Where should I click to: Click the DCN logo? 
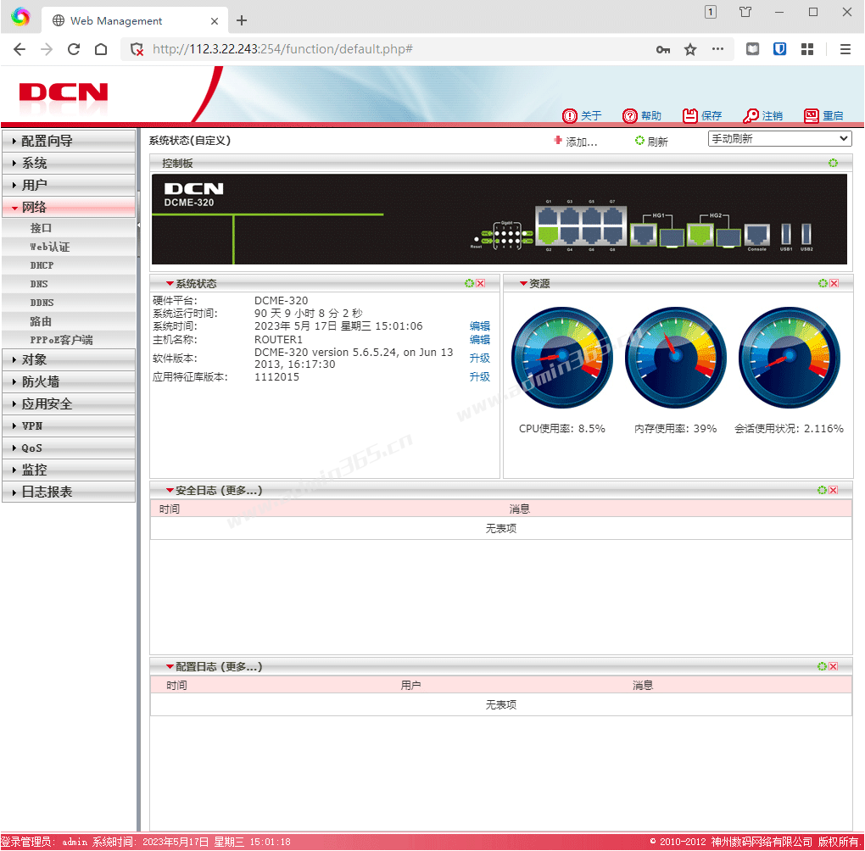click(x=64, y=92)
